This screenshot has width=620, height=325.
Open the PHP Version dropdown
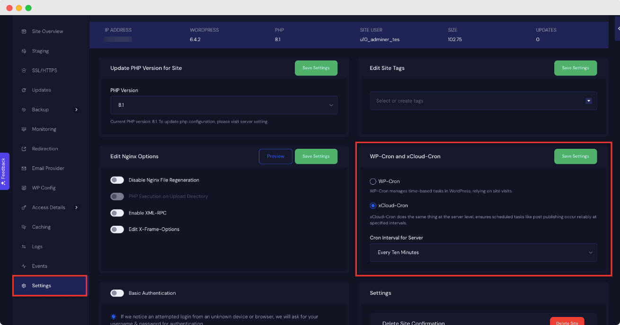223,105
